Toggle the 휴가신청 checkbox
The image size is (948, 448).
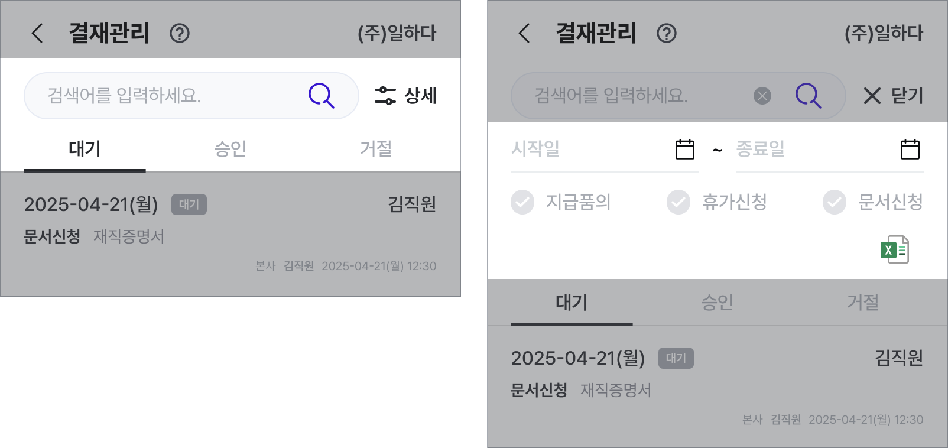(678, 202)
